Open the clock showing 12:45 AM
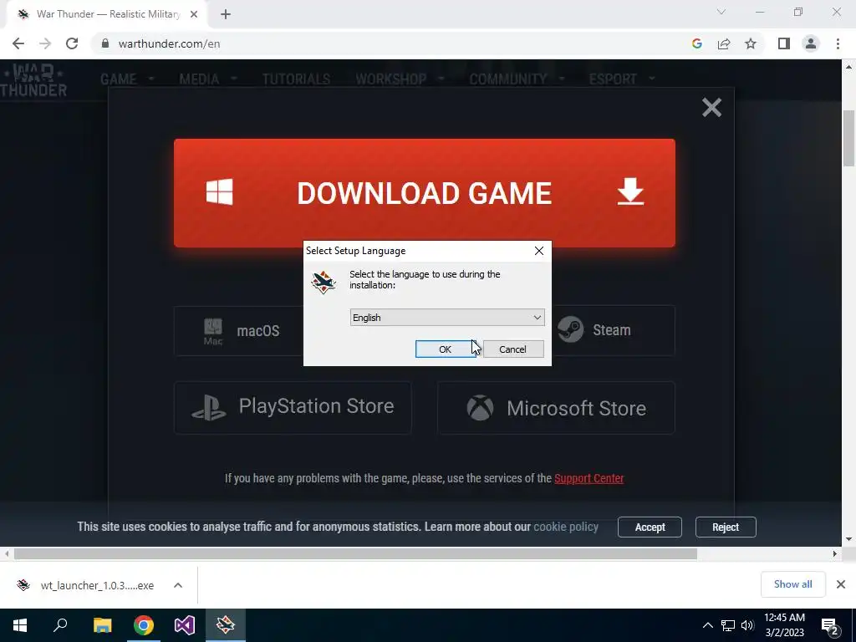Viewport: 856px width, 642px height. click(x=784, y=625)
